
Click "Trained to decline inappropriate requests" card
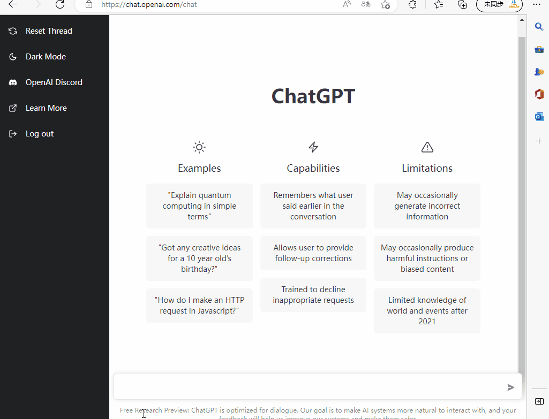313,295
